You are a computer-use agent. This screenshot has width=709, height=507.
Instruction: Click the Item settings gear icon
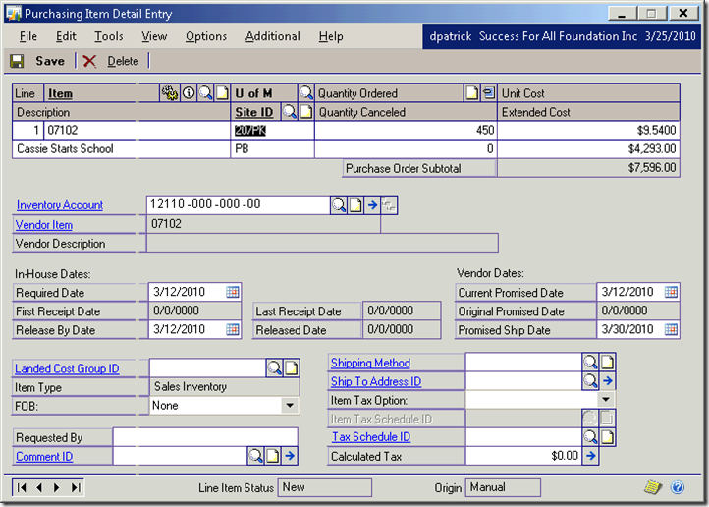(x=170, y=93)
